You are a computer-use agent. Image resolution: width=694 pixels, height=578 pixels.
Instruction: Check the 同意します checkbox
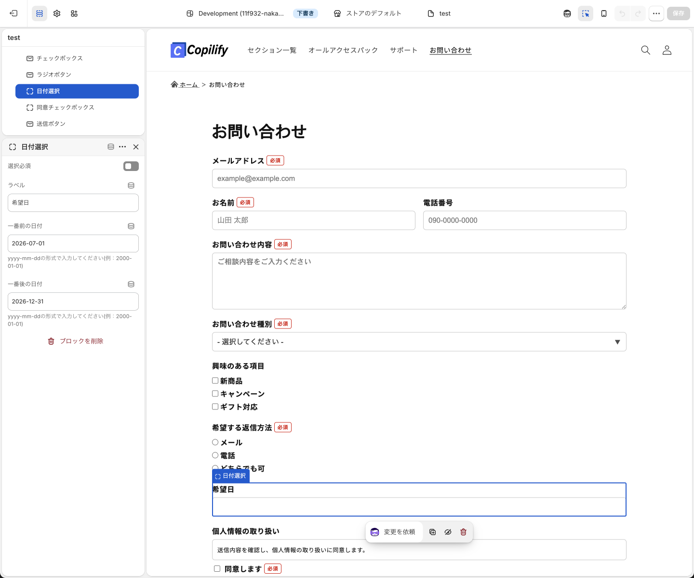click(217, 569)
